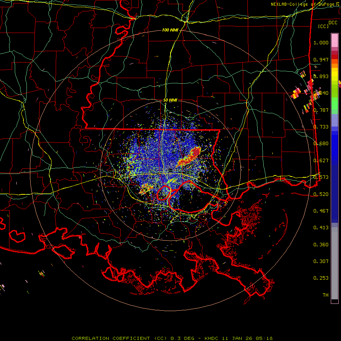Select the 0.573 scale value

coord(321,177)
